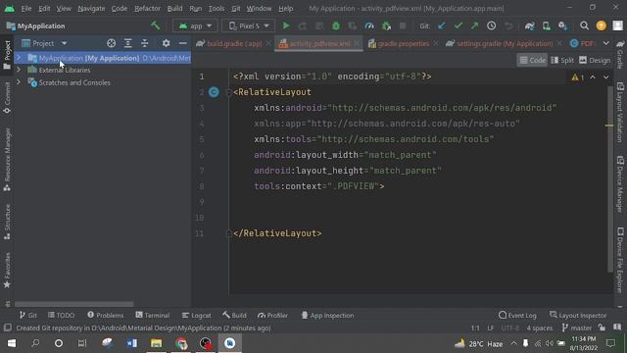Expand all items in the Project panel
Image resolution: width=627 pixels, height=353 pixels.
(128, 43)
